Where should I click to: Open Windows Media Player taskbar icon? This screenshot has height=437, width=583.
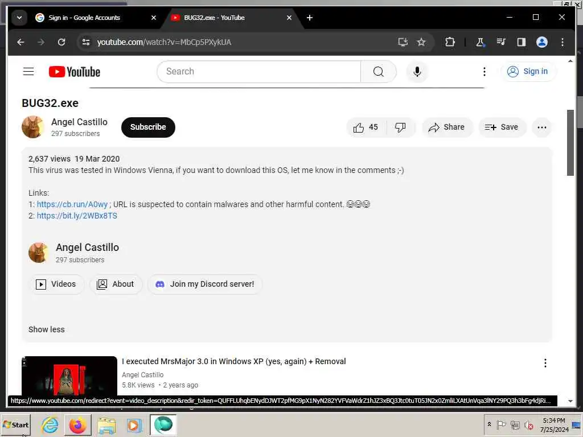134,424
